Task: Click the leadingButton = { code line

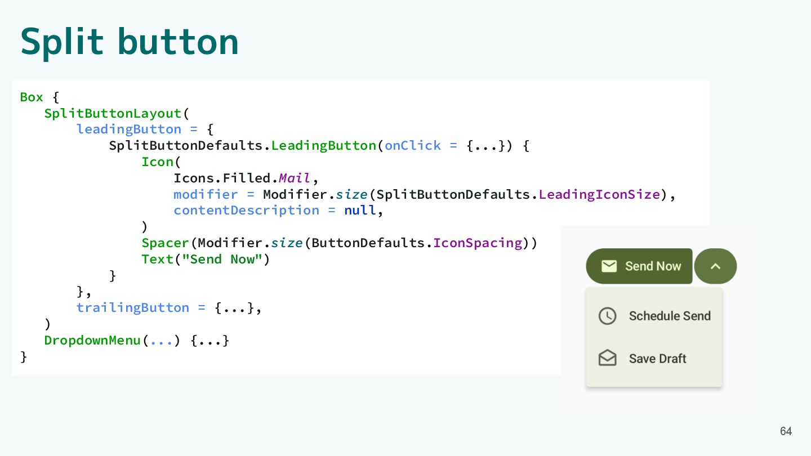Action: pyautogui.click(x=145, y=129)
